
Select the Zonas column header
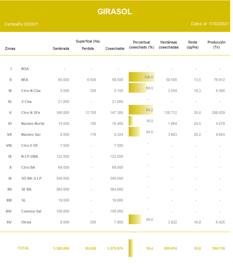click(x=10, y=49)
